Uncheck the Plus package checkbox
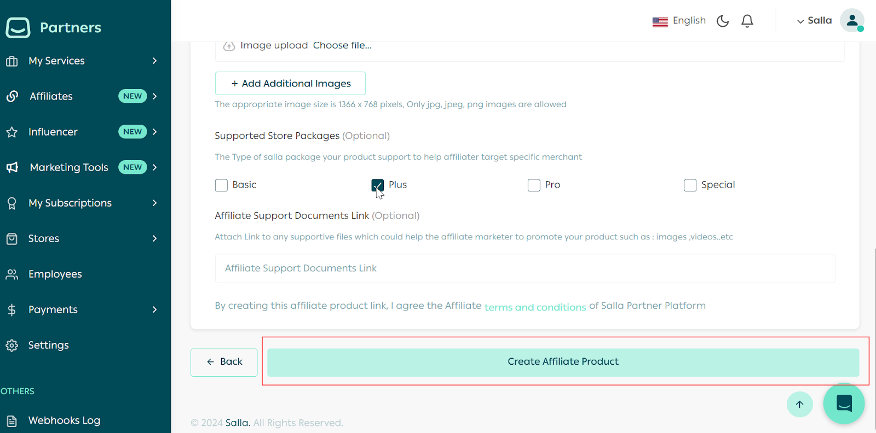Image resolution: width=876 pixels, height=433 pixels. 377,185
